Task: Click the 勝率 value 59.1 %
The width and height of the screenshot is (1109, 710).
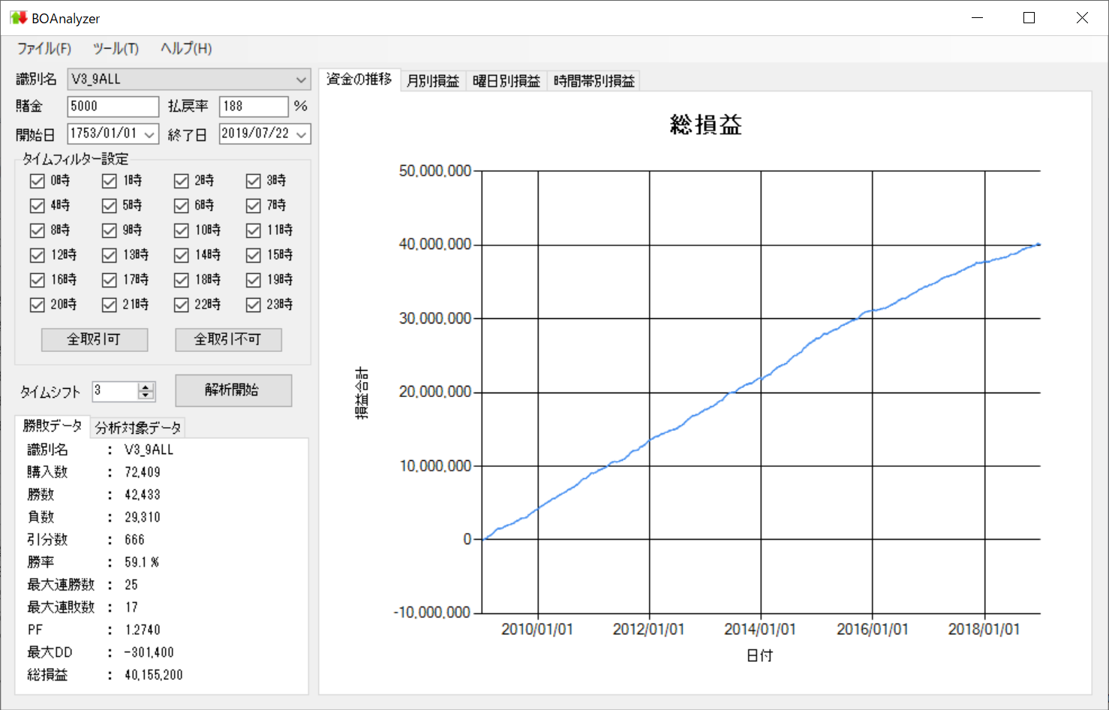Action: [x=142, y=563]
